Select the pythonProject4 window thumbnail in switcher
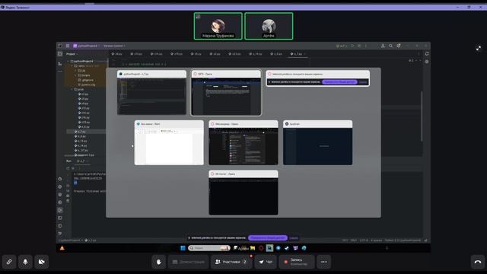The width and height of the screenshot is (487, 274). [152, 93]
